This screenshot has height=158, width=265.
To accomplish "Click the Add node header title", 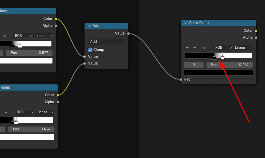I will click(96, 25).
